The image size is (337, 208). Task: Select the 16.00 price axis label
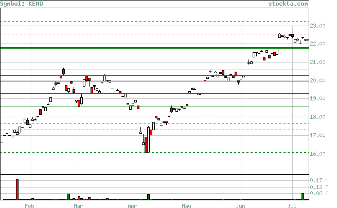point(317,154)
